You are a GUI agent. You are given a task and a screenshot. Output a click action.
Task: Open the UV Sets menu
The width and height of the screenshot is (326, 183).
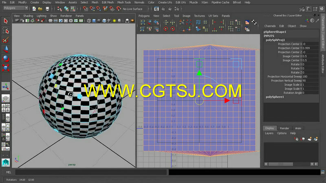(x=213, y=16)
